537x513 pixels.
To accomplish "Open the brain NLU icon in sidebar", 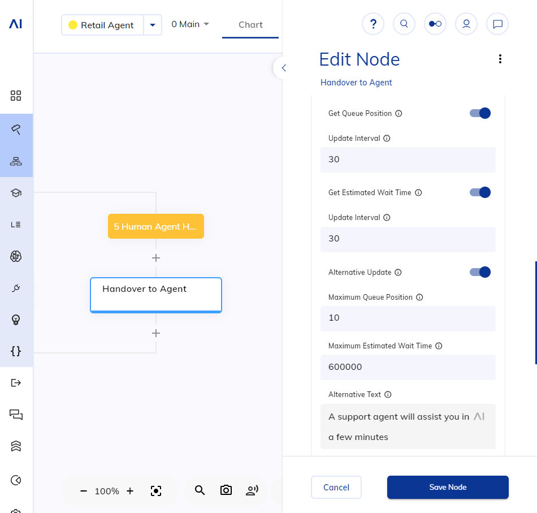I will [16, 256].
